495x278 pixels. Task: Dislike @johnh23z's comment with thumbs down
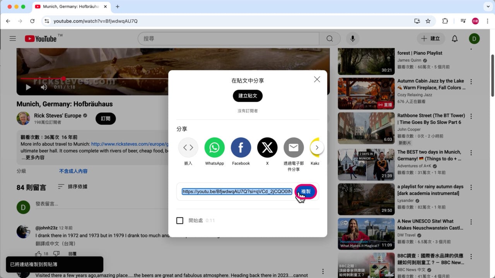56,254
